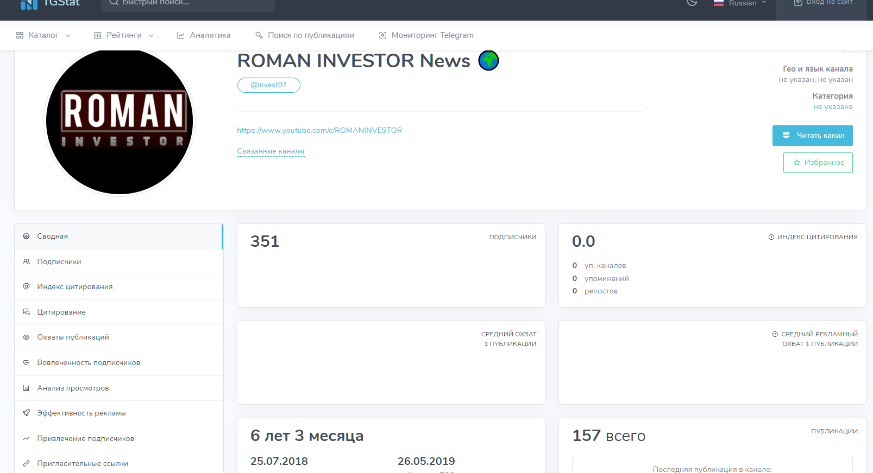
Task: Click the Подписчики people icon
Action: click(26, 261)
